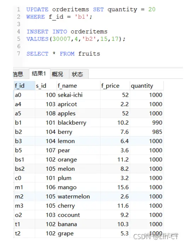
Task: Click quantity 1000 in sekai-ichi row
Action: [x=147, y=95]
